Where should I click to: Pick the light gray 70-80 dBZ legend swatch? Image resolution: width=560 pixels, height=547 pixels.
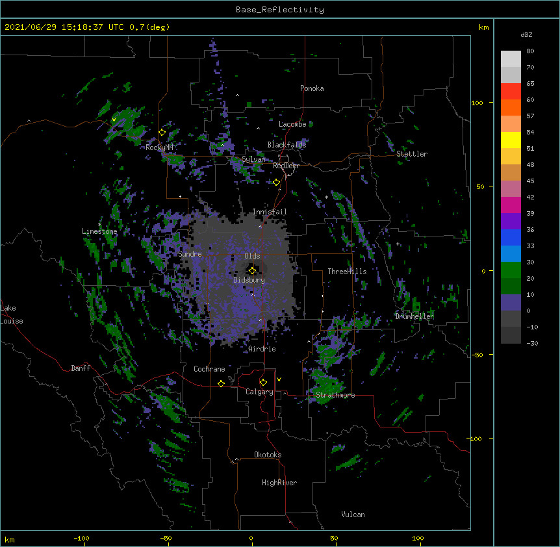click(511, 59)
